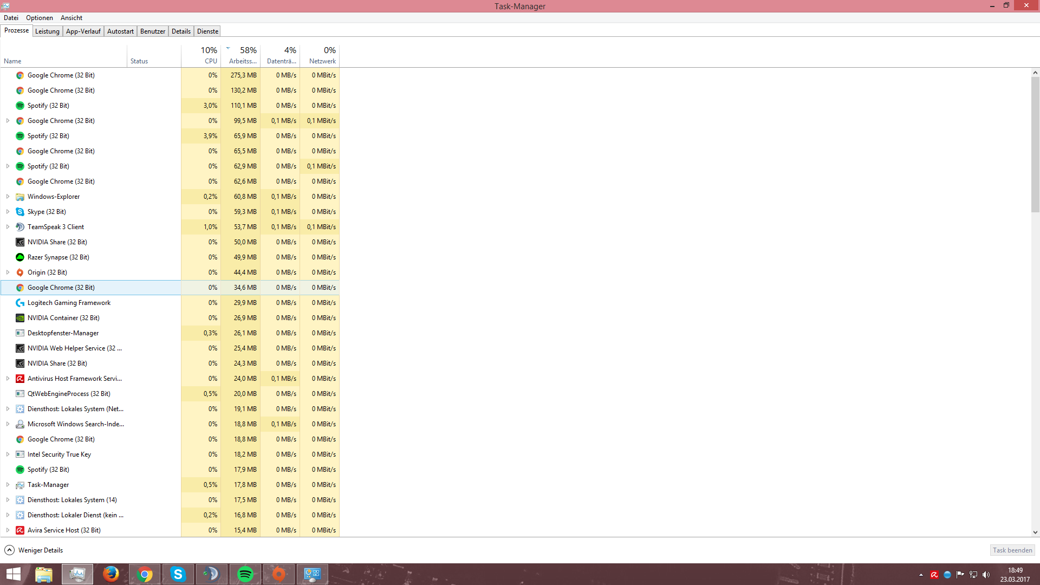Open TeamSpeak from the taskbar
1040x585 pixels.
point(212,574)
